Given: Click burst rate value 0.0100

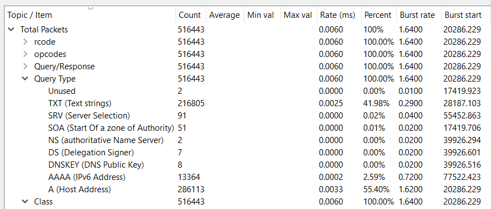Looking at the screenshot, I should point(410,91).
